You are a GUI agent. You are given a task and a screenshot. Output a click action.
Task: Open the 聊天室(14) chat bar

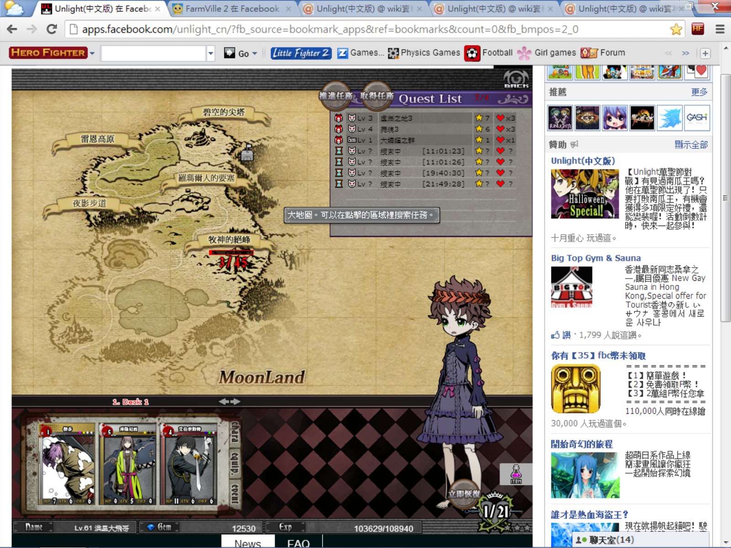640,540
